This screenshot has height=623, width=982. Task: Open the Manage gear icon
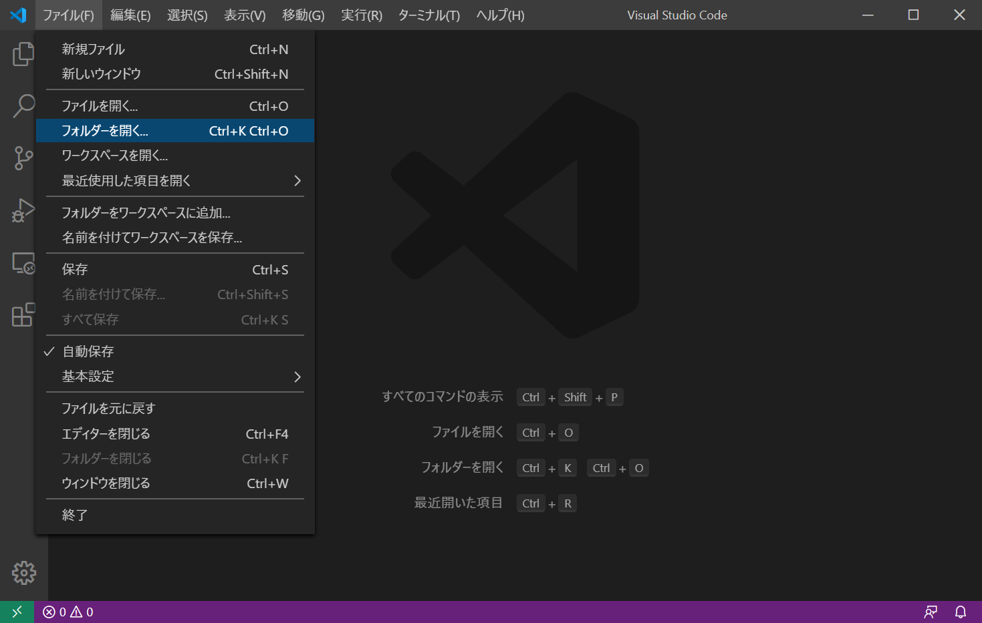24,573
